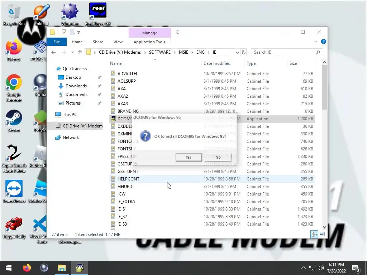Open Documents in navigation pane
The height and width of the screenshot is (275, 367).
76,95
